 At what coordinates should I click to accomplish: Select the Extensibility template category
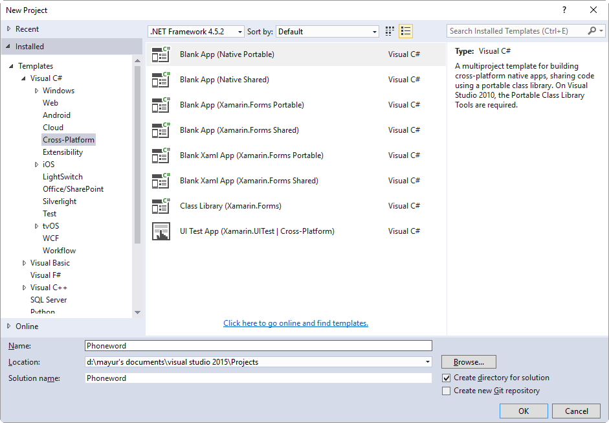[x=63, y=152]
